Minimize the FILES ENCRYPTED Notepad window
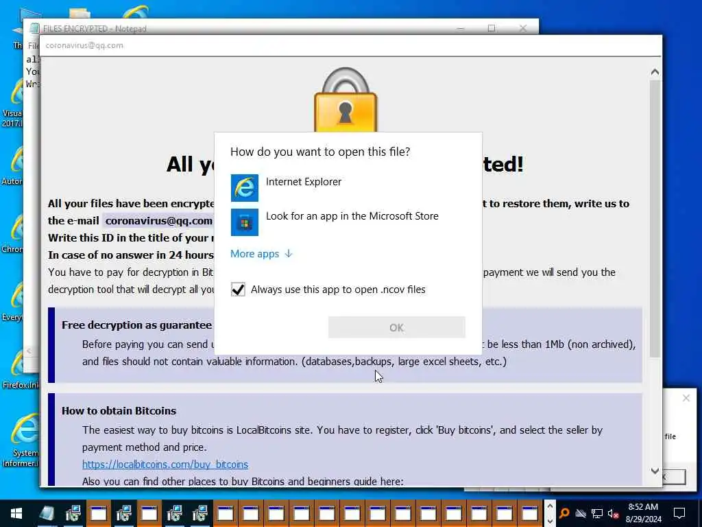The width and height of the screenshot is (702, 527). pos(460,28)
